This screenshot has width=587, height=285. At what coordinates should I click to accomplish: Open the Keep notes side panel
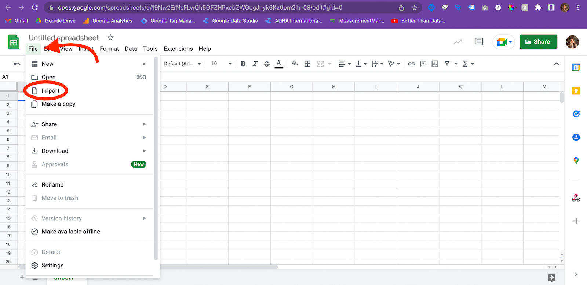(576, 91)
